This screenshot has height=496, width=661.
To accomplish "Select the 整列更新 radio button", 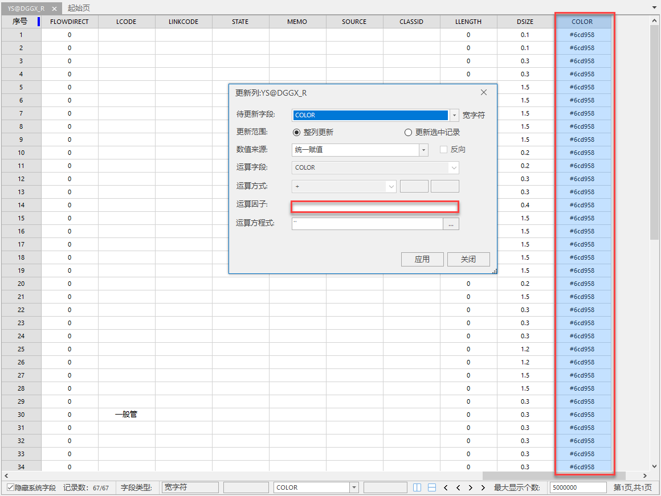I will (296, 132).
